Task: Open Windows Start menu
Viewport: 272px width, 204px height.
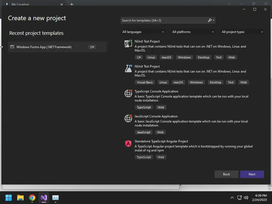Action: [8, 198]
